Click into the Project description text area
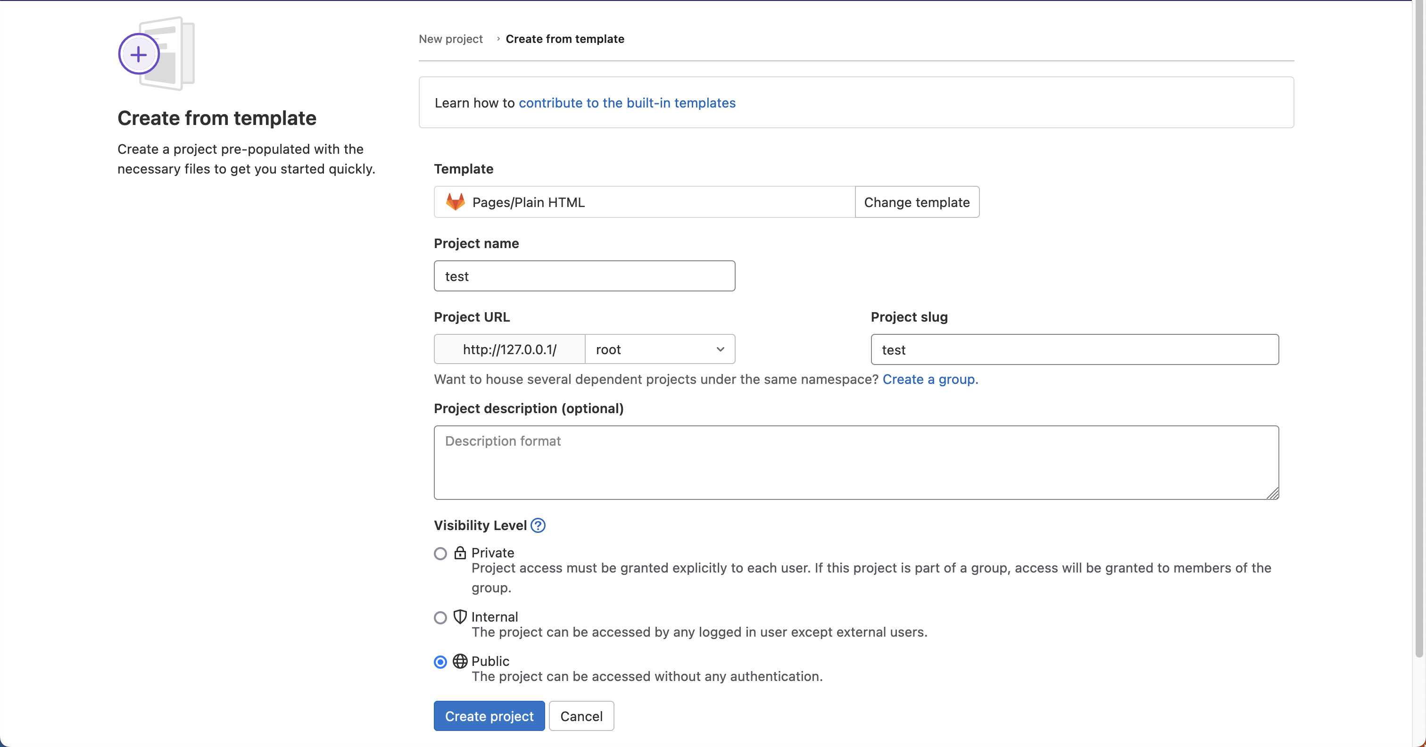Image resolution: width=1426 pixels, height=747 pixels. (856, 462)
